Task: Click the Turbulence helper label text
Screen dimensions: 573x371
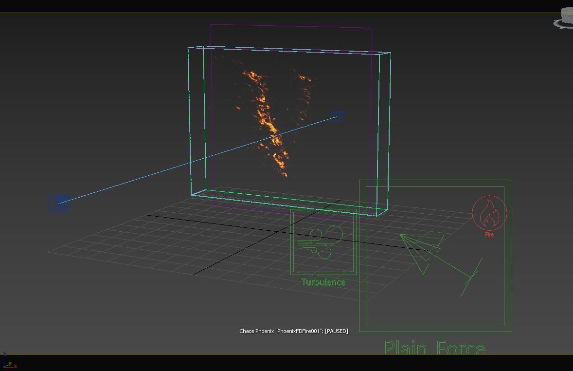Action: click(x=323, y=282)
